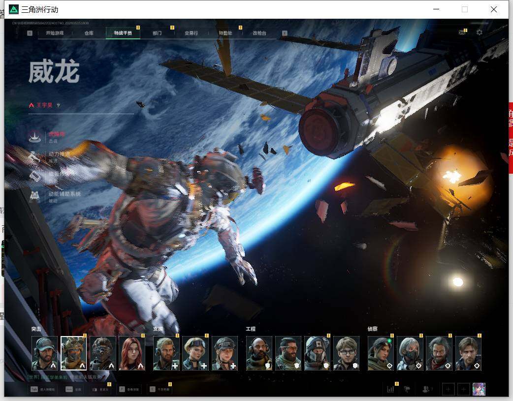Click the 动能辅助系统 skill name

click(64, 194)
